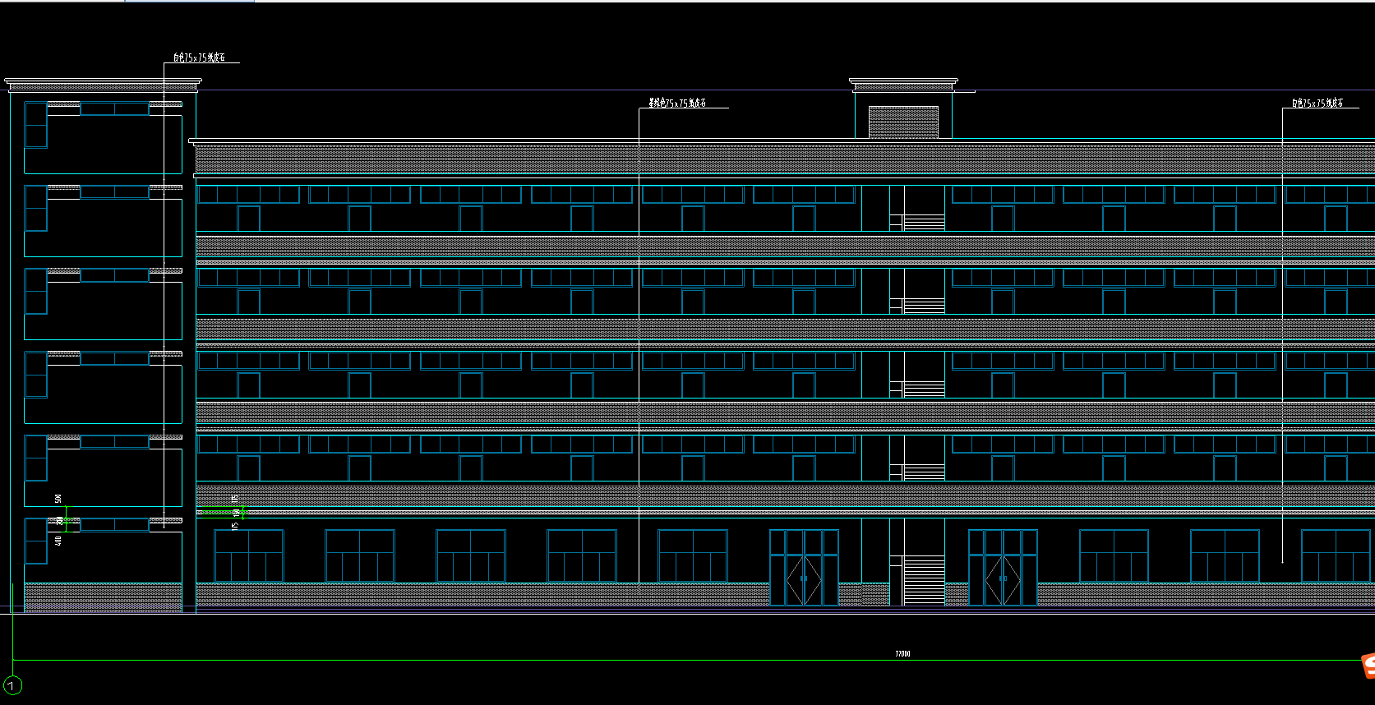Open the Sogou input method icon
Viewport: 1375px width, 705px height.
click(1368, 666)
